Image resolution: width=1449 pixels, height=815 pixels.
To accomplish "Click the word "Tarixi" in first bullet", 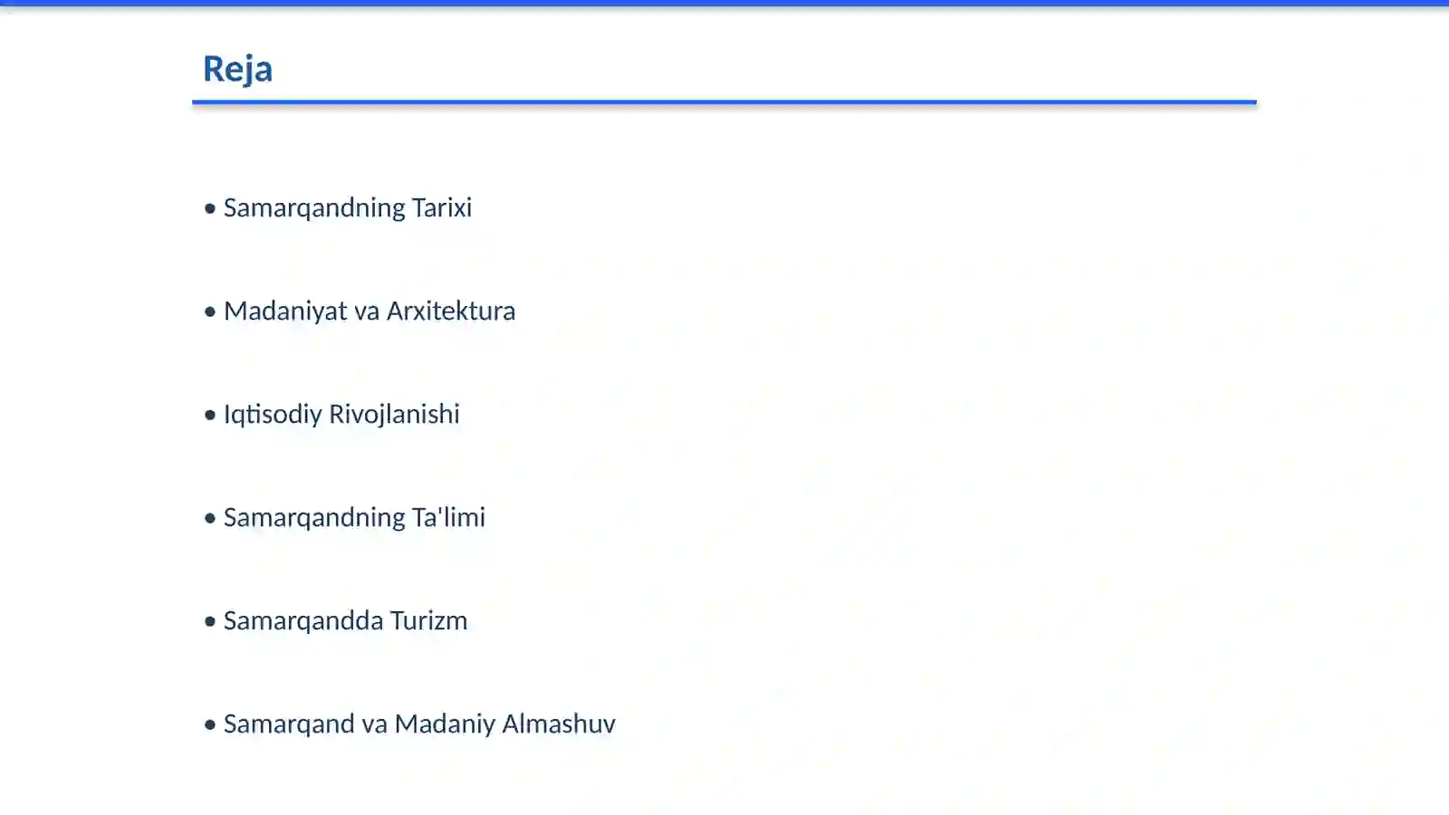I will click(x=442, y=207).
